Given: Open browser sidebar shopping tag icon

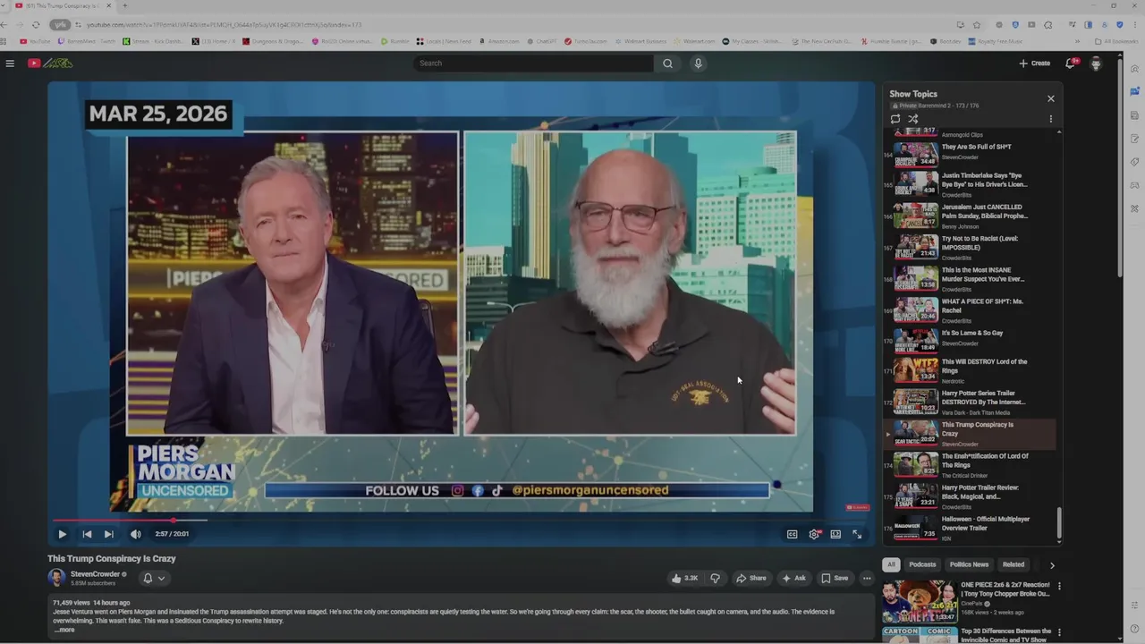Looking at the screenshot, I should (1134, 162).
